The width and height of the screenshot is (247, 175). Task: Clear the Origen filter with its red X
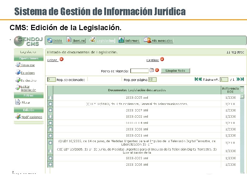[62, 59]
